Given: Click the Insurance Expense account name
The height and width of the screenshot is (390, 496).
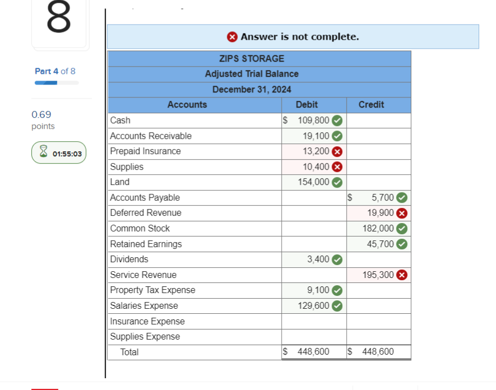Looking at the screenshot, I should click(148, 322).
